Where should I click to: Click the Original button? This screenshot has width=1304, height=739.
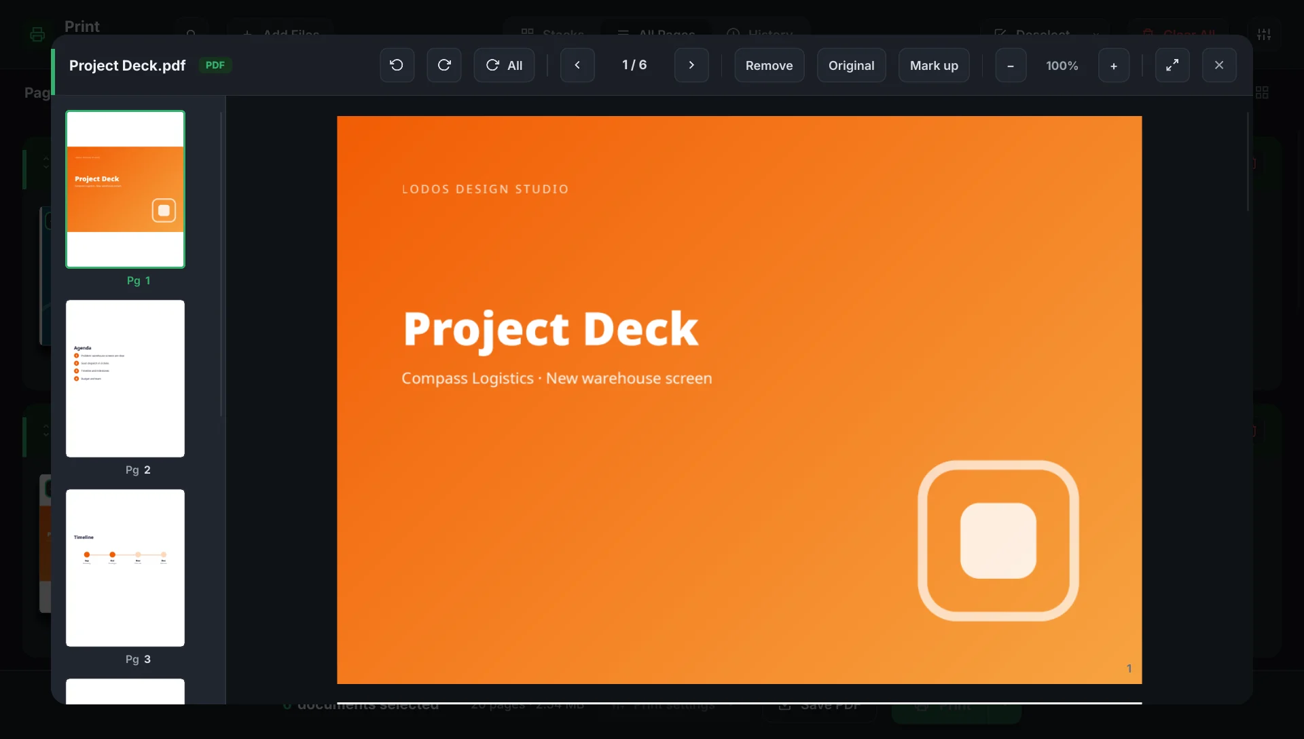tap(852, 65)
